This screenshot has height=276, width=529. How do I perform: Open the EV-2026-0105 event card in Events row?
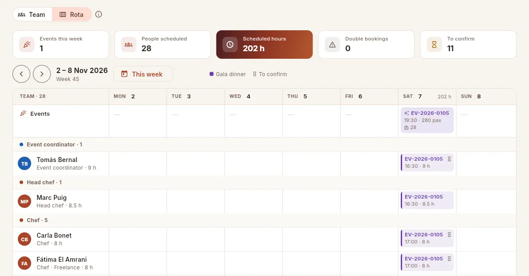click(427, 120)
